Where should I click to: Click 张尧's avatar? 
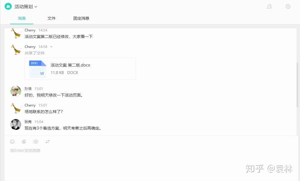coord(16,124)
